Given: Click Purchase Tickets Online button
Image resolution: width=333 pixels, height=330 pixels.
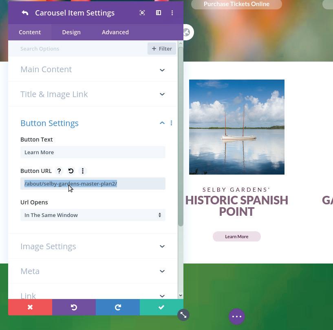Looking at the screenshot, I should click(x=236, y=4).
